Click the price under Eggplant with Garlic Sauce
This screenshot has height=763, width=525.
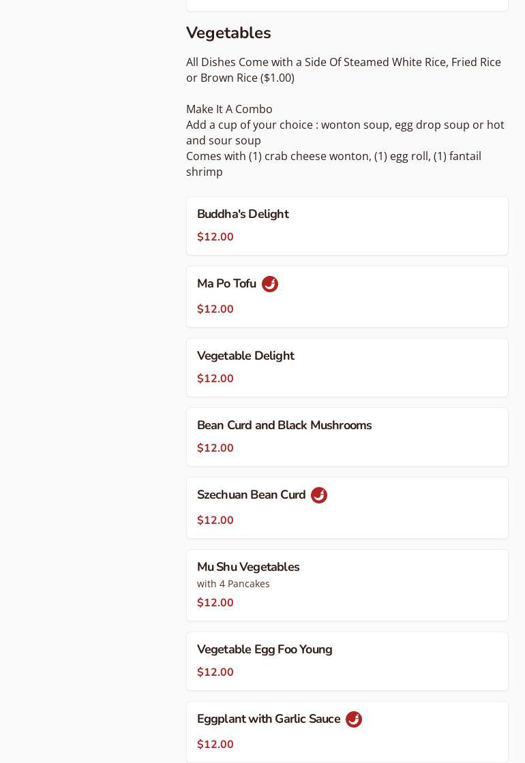(x=215, y=745)
